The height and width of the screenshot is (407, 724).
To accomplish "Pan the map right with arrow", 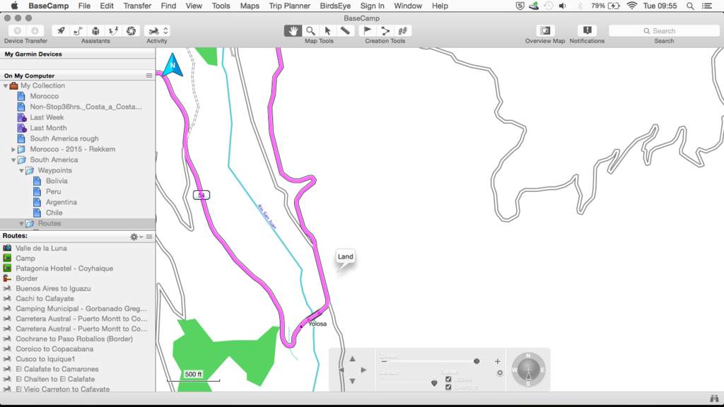I will coord(363,370).
